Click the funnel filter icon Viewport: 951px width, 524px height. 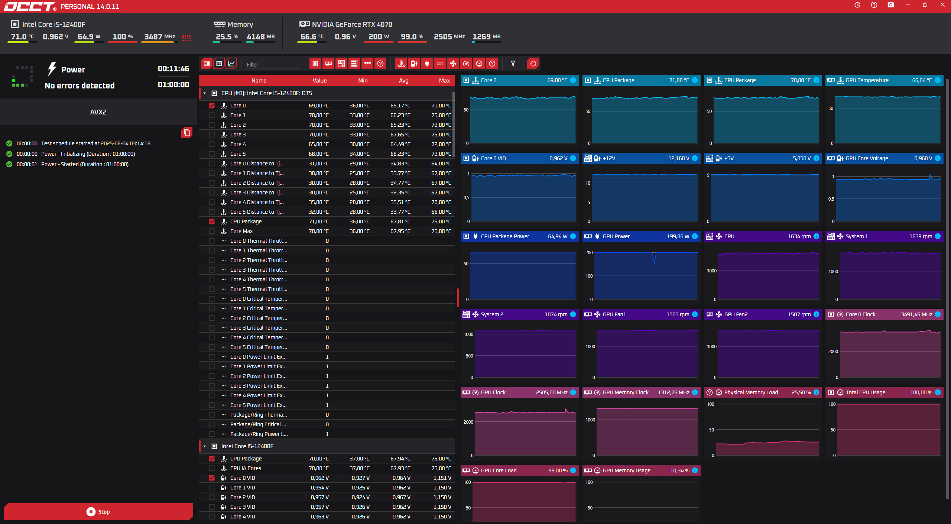[x=513, y=64]
